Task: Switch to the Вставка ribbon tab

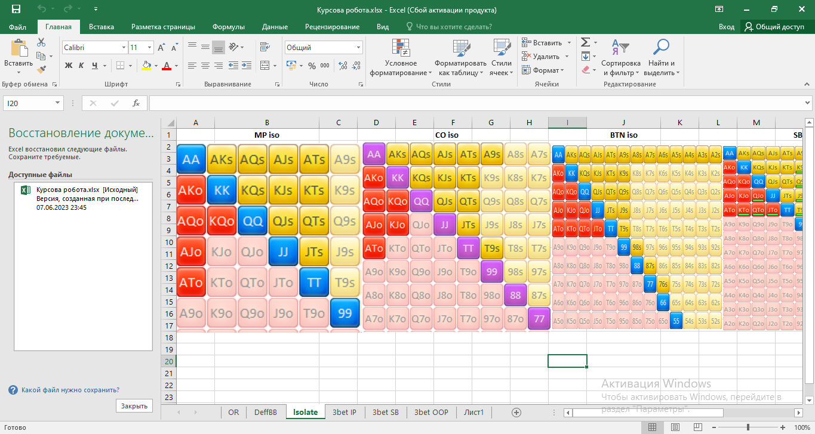Action: pos(102,27)
